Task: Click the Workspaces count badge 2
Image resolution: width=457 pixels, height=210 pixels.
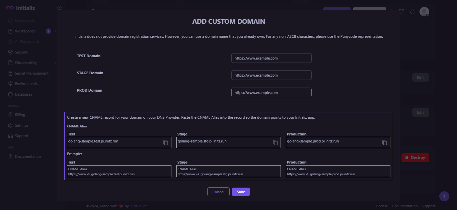Action: [x=49, y=31]
